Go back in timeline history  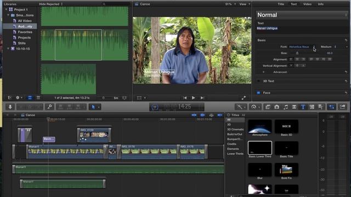point(7,115)
